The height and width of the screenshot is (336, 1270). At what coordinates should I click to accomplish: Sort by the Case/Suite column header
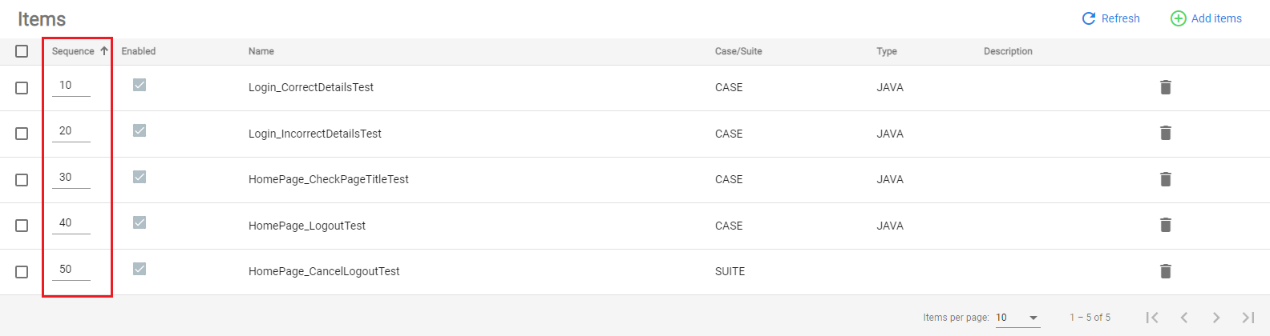[x=738, y=51]
